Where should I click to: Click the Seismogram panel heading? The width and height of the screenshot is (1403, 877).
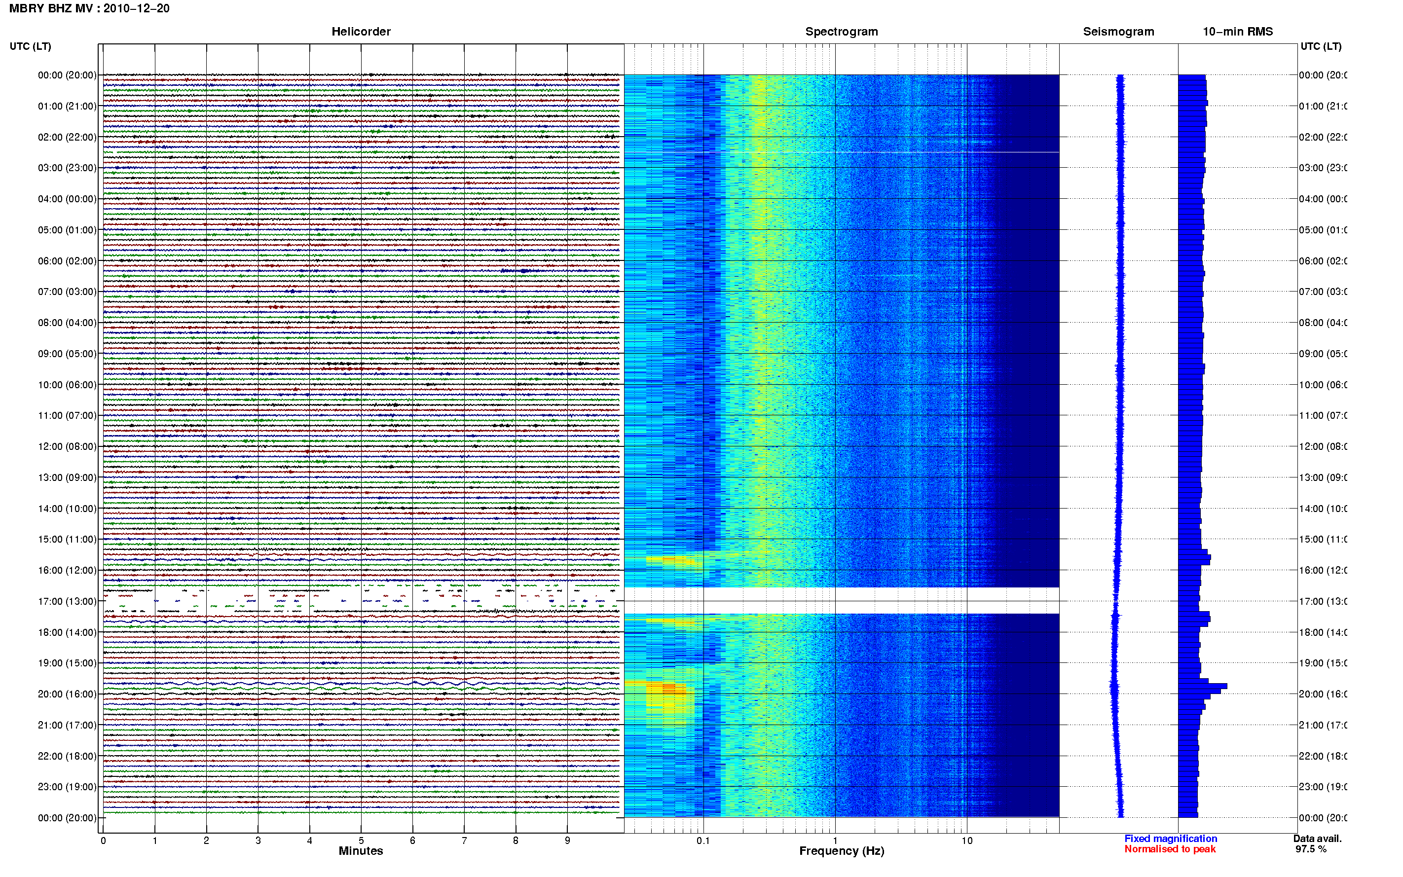pyautogui.click(x=1118, y=32)
